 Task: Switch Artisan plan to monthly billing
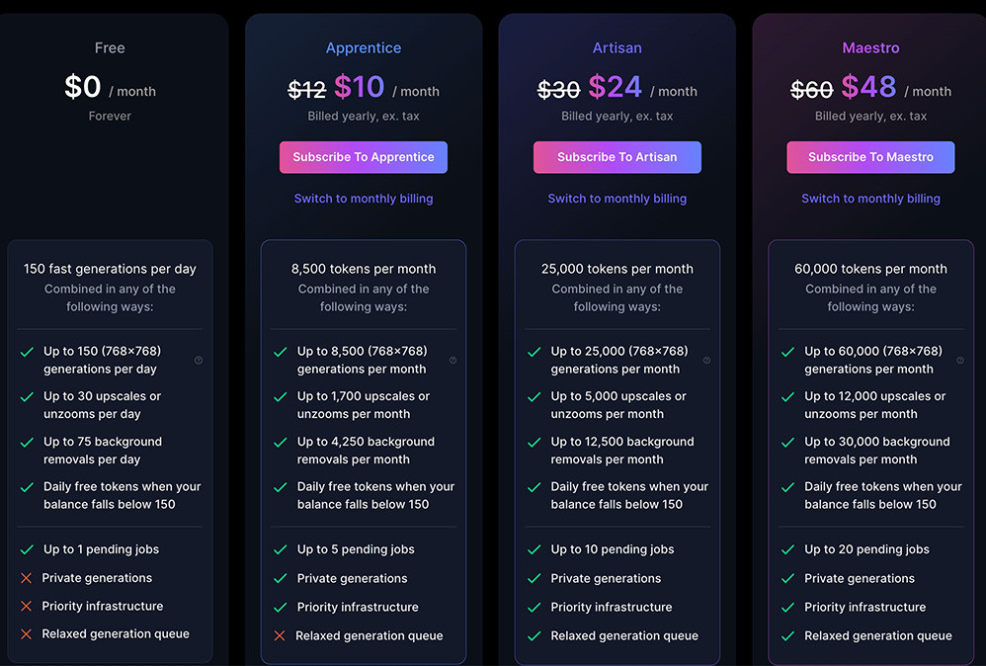[617, 199]
